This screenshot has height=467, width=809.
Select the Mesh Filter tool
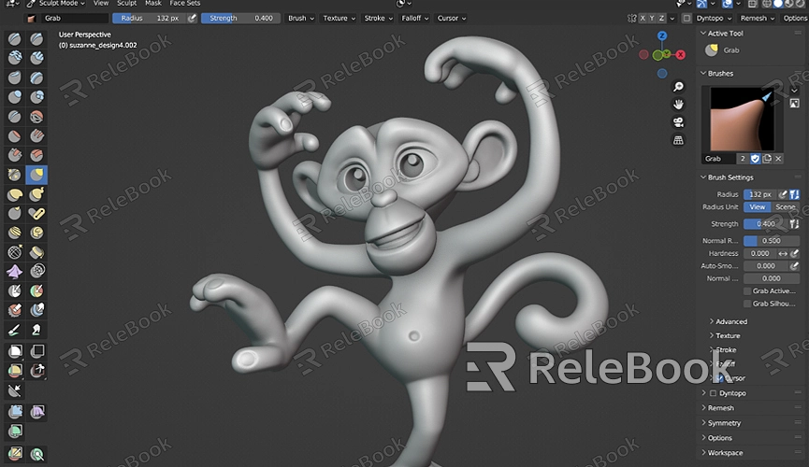coord(14,411)
